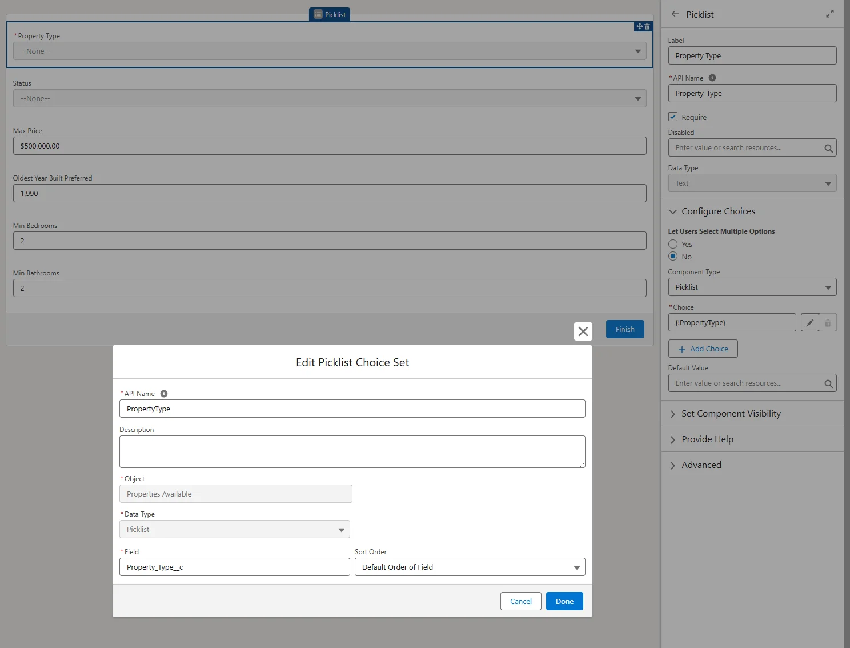
Task: Expand the Picklist properties panel
Action: pyautogui.click(x=830, y=14)
